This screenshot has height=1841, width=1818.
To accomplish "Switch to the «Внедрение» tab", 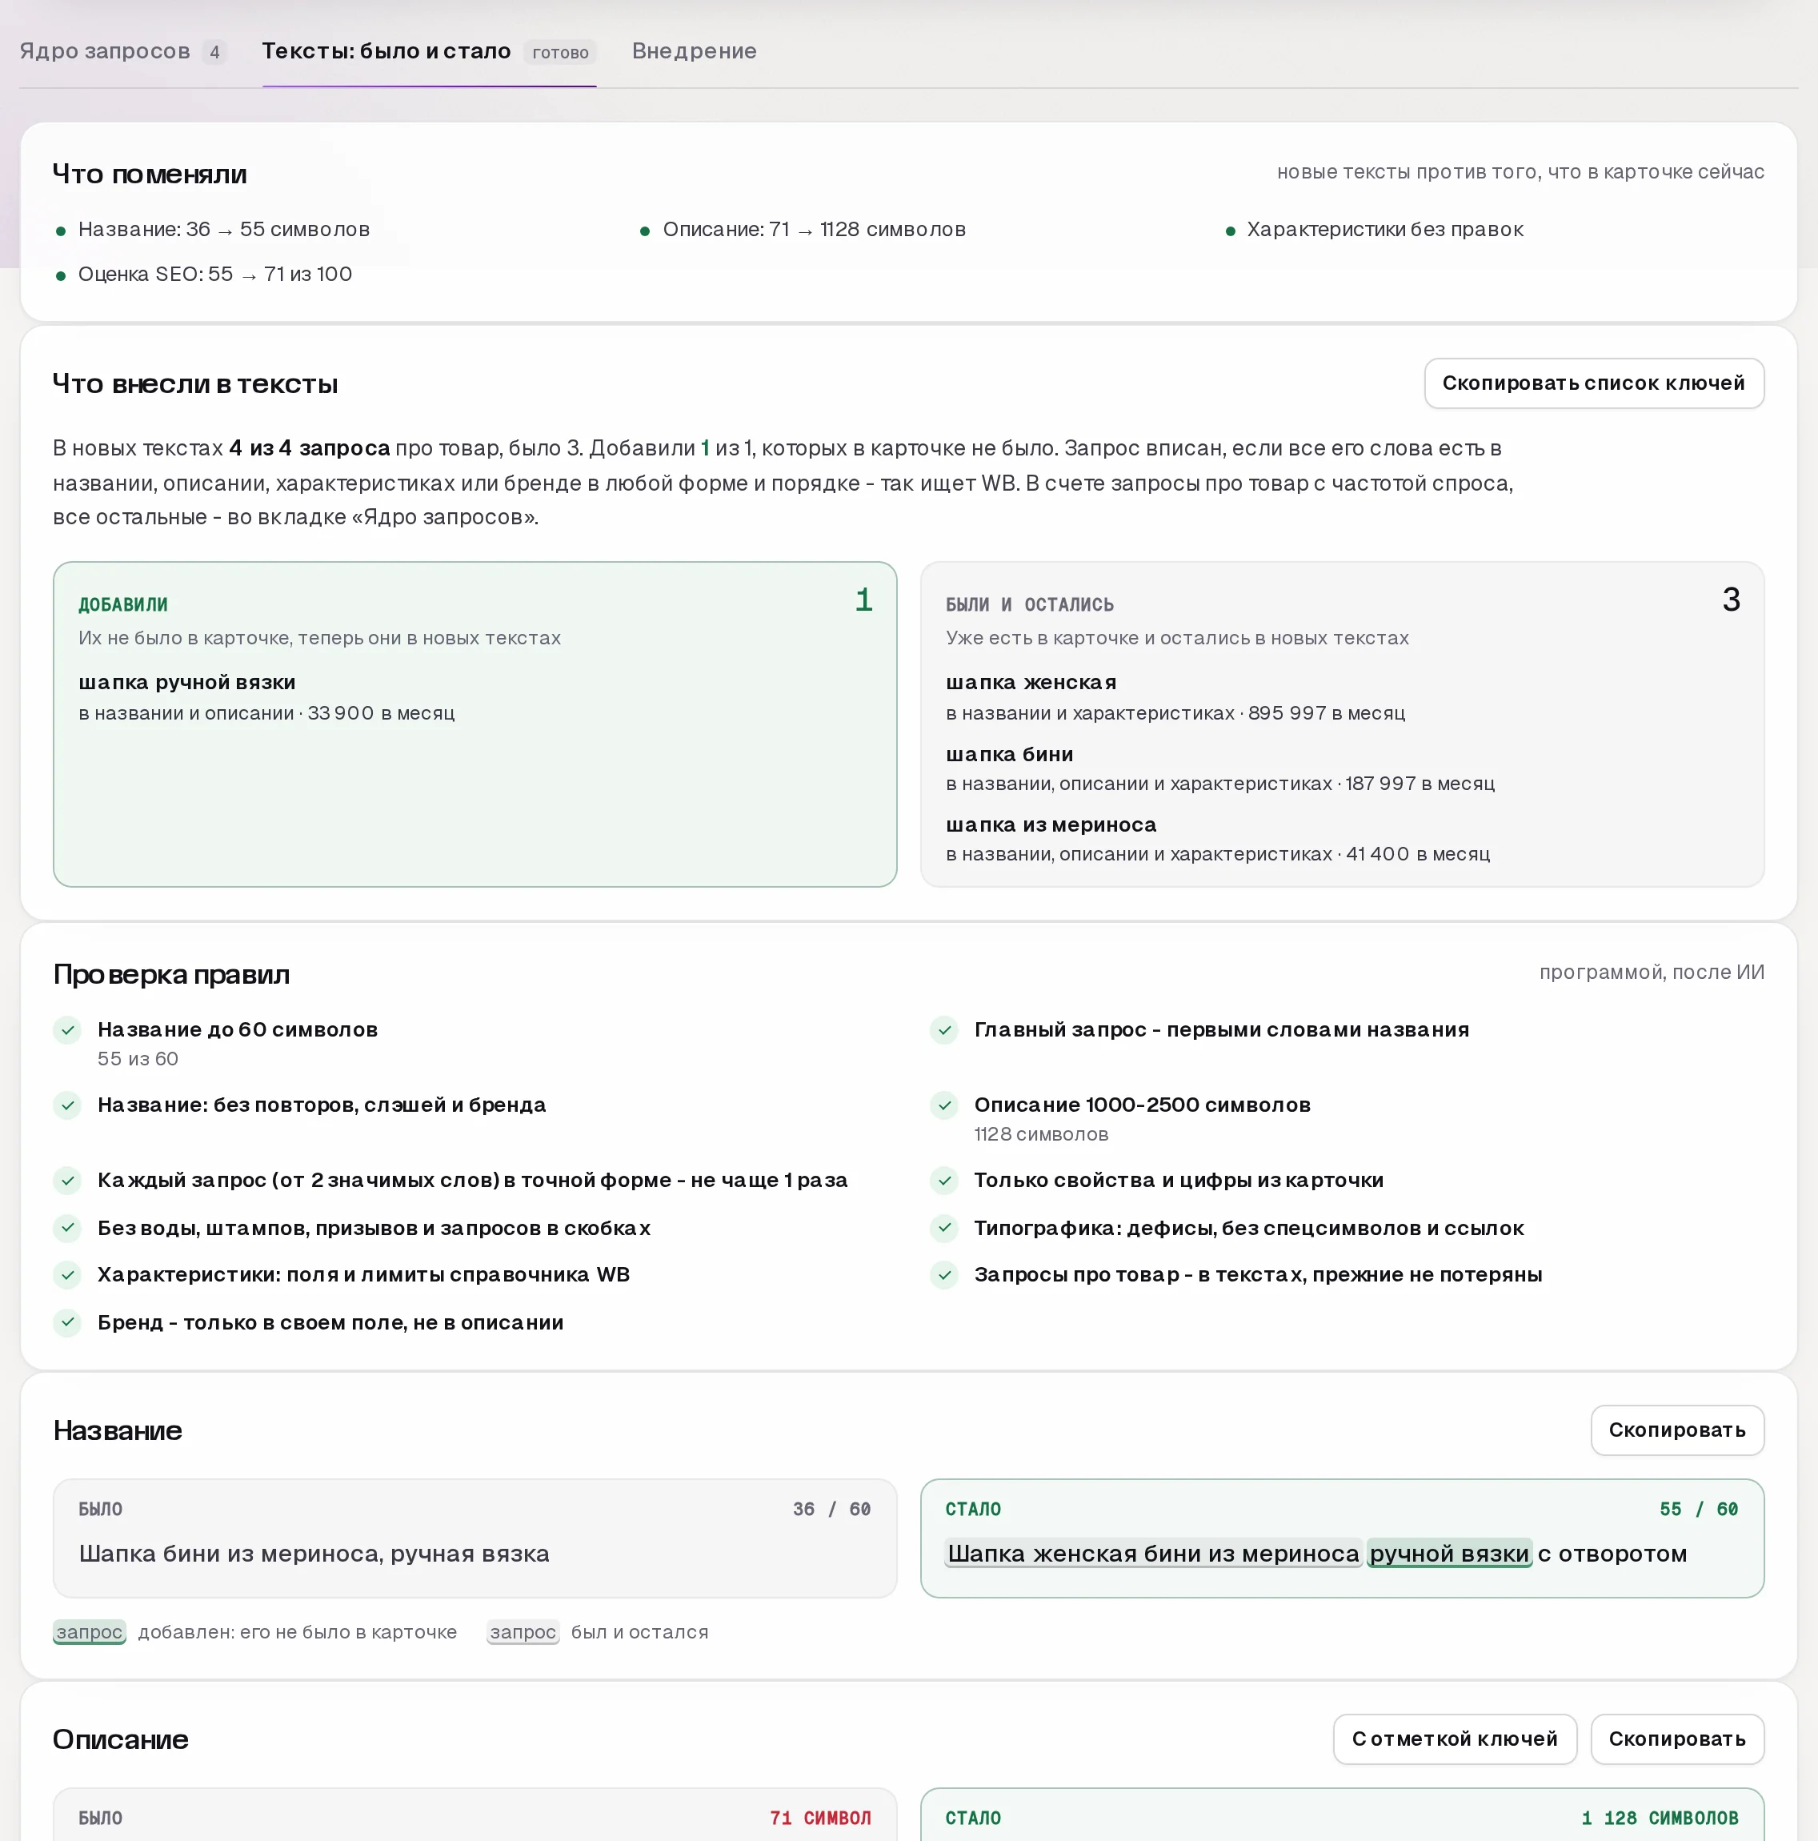I will point(694,51).
